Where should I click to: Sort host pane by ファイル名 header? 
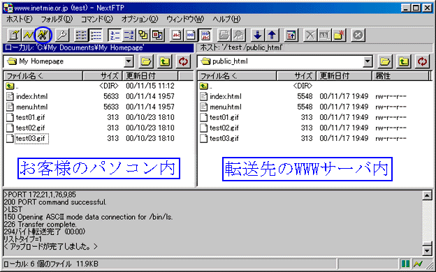(237, 76)
